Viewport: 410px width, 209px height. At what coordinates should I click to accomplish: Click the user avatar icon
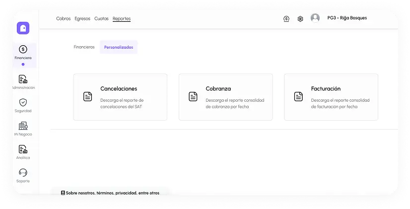[315, 18]
